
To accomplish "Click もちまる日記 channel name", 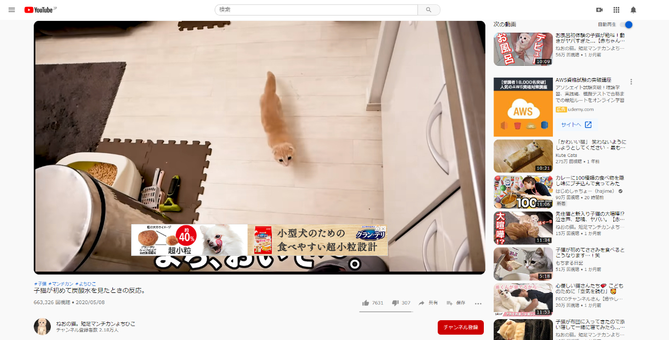I will coord(570,262).
